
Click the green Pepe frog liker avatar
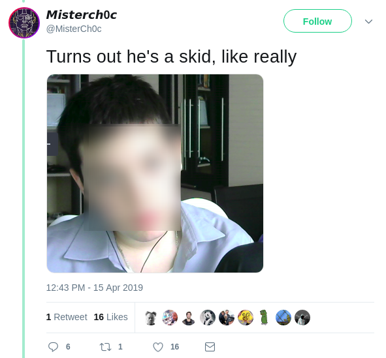click(264, 318)
